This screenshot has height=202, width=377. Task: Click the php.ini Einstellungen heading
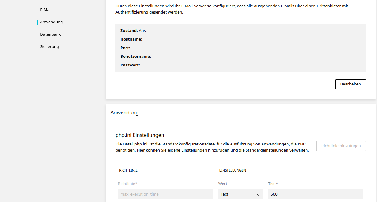click(140, 135)
